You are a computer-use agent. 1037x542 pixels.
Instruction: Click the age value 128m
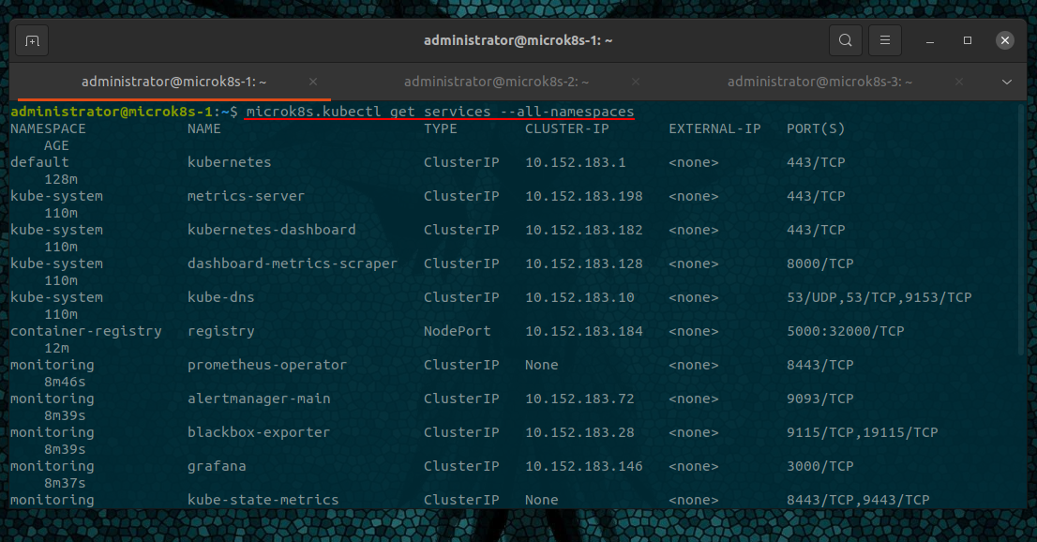tap(61, 179)
